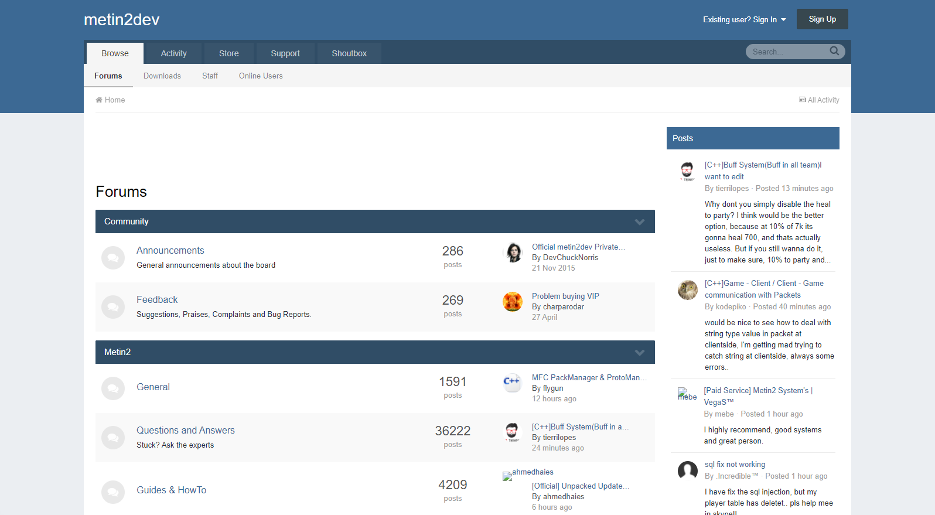Select the Forums sub-navigation item

click(x=108, y=76)
